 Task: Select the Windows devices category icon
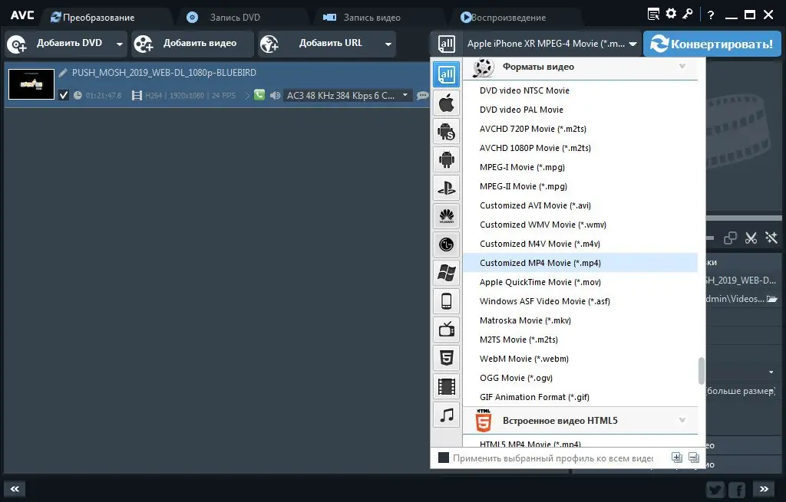[x=446, y=273]
